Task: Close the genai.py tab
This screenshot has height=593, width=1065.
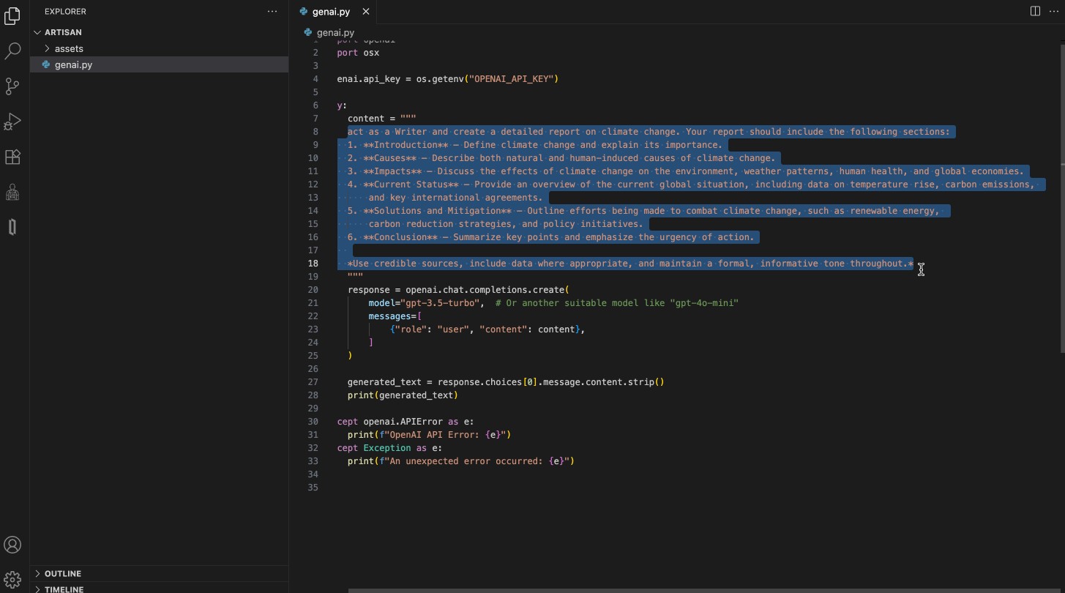Action: tap(366, 12)
